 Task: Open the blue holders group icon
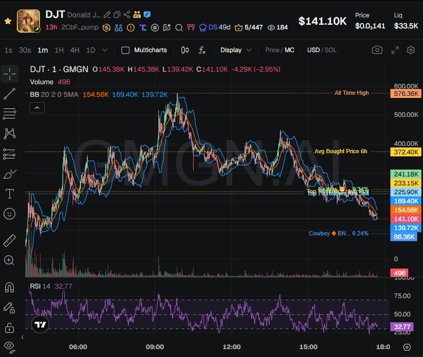[118, 27]
